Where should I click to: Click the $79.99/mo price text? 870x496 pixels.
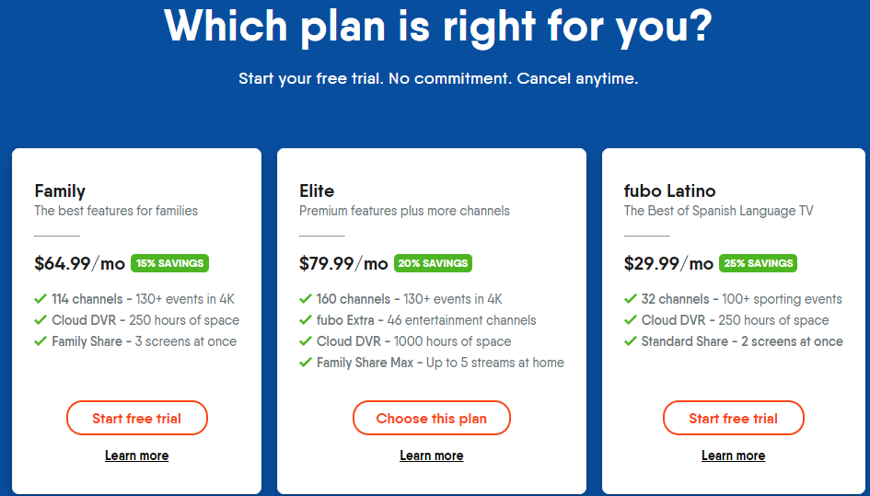tap(343, 263)
